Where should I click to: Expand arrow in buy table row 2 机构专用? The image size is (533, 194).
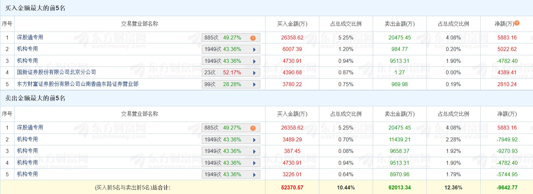[x=254, y=50]
